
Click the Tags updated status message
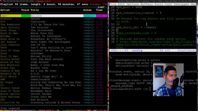[10, 108]
